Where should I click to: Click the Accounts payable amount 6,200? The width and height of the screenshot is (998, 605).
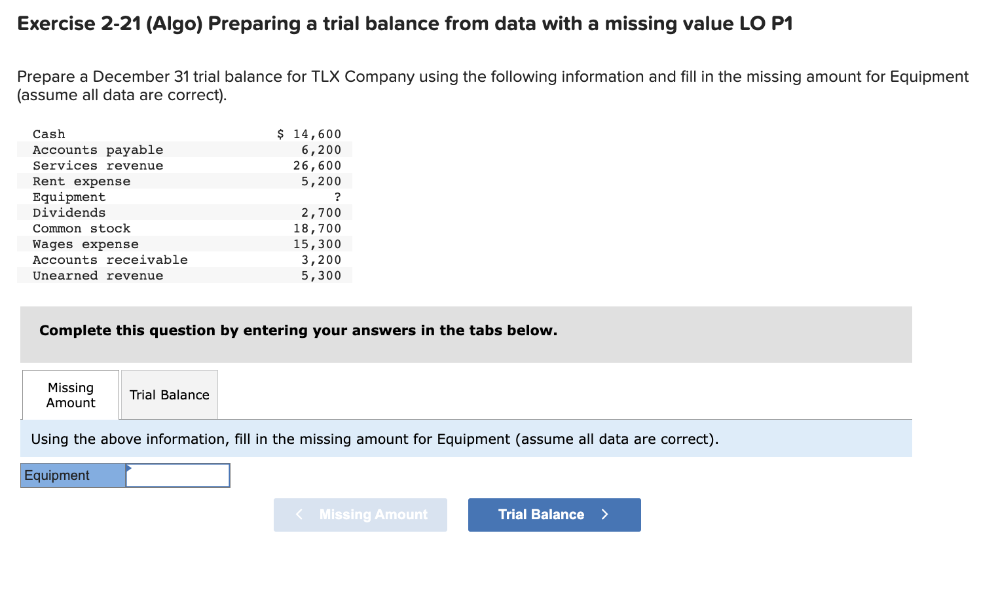pos(321,149)
